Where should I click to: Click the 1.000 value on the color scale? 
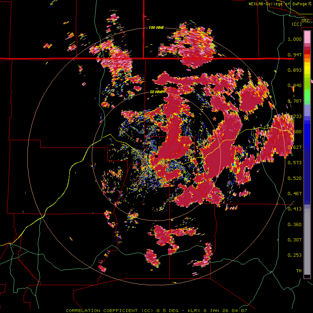(x=295, y=39)
